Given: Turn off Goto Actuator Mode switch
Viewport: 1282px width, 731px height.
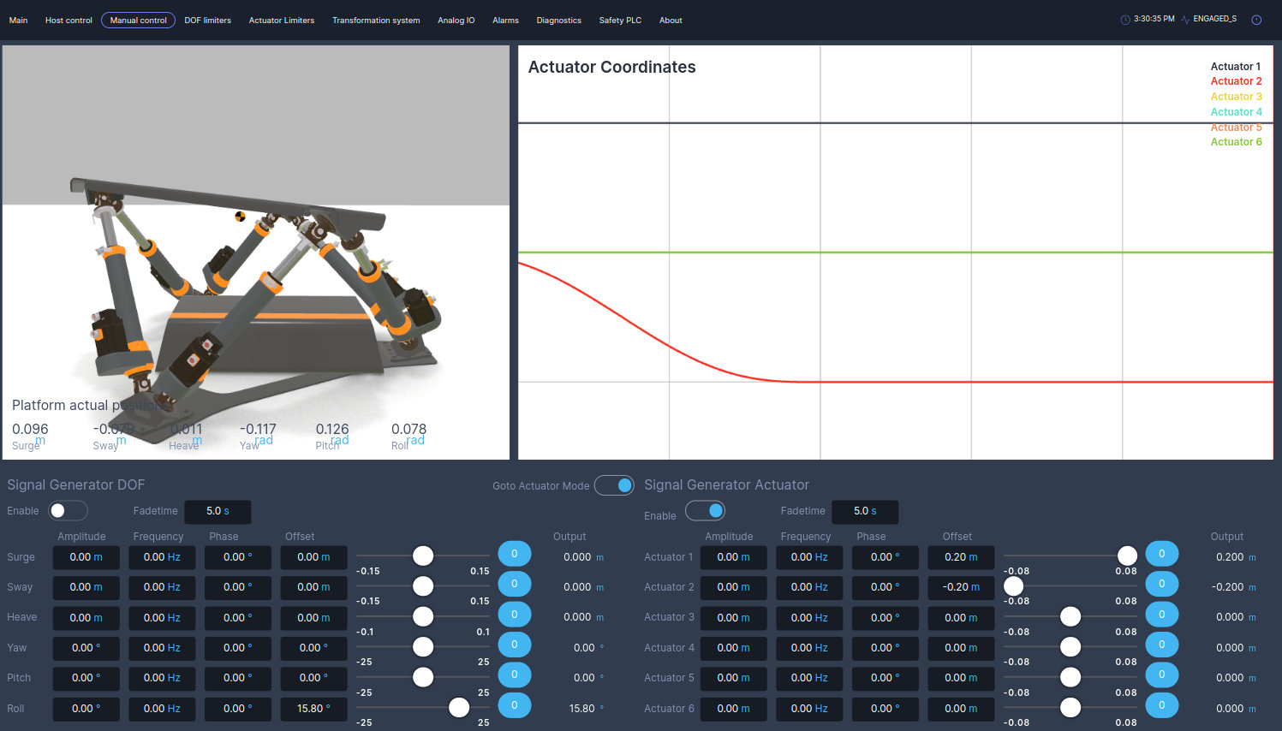Looking at the screenshot, I should point(614,485).
